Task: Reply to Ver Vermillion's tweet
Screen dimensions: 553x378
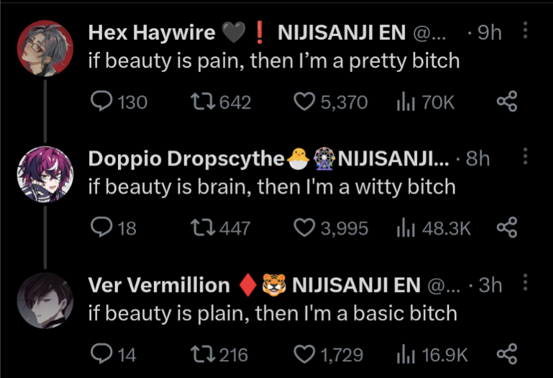Action: point(103,354)
